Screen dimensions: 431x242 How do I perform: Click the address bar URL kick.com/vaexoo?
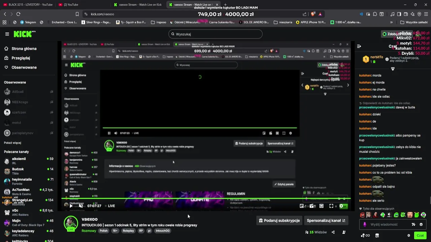(x=102, y=14)
